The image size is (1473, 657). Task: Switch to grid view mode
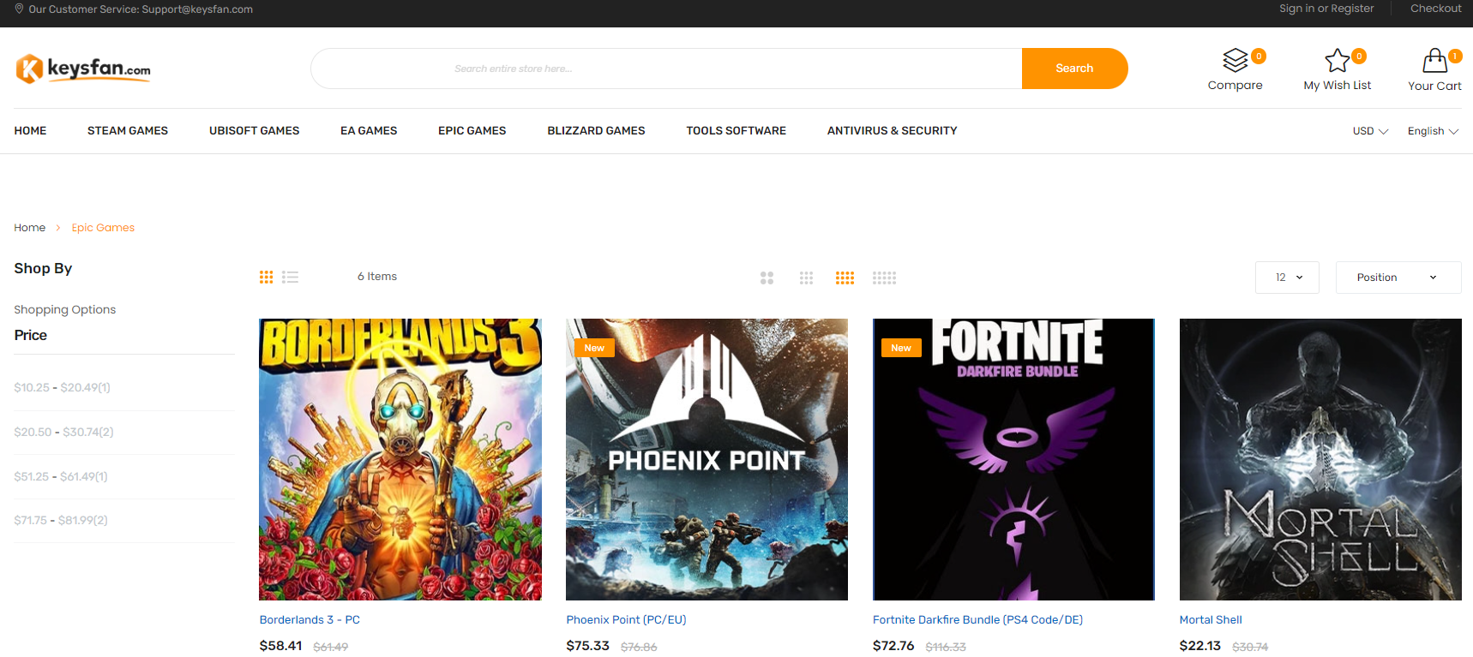(x=267, y=277)
